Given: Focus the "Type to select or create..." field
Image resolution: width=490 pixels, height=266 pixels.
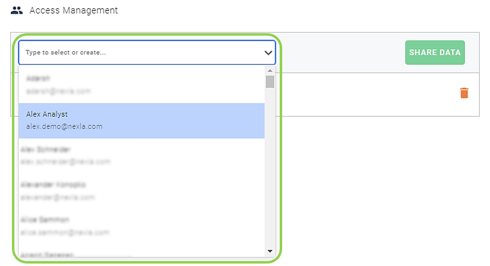Looking at the screenshot, I should (147, 52).
